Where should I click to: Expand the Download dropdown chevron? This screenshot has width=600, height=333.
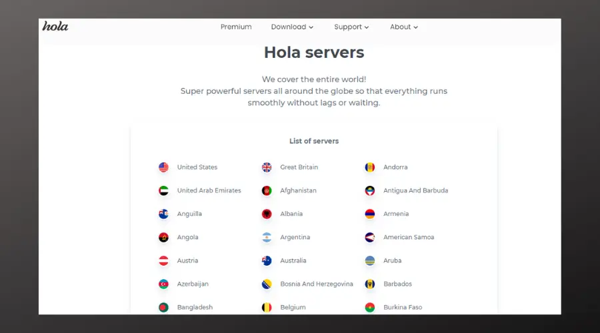pos(311,27)
